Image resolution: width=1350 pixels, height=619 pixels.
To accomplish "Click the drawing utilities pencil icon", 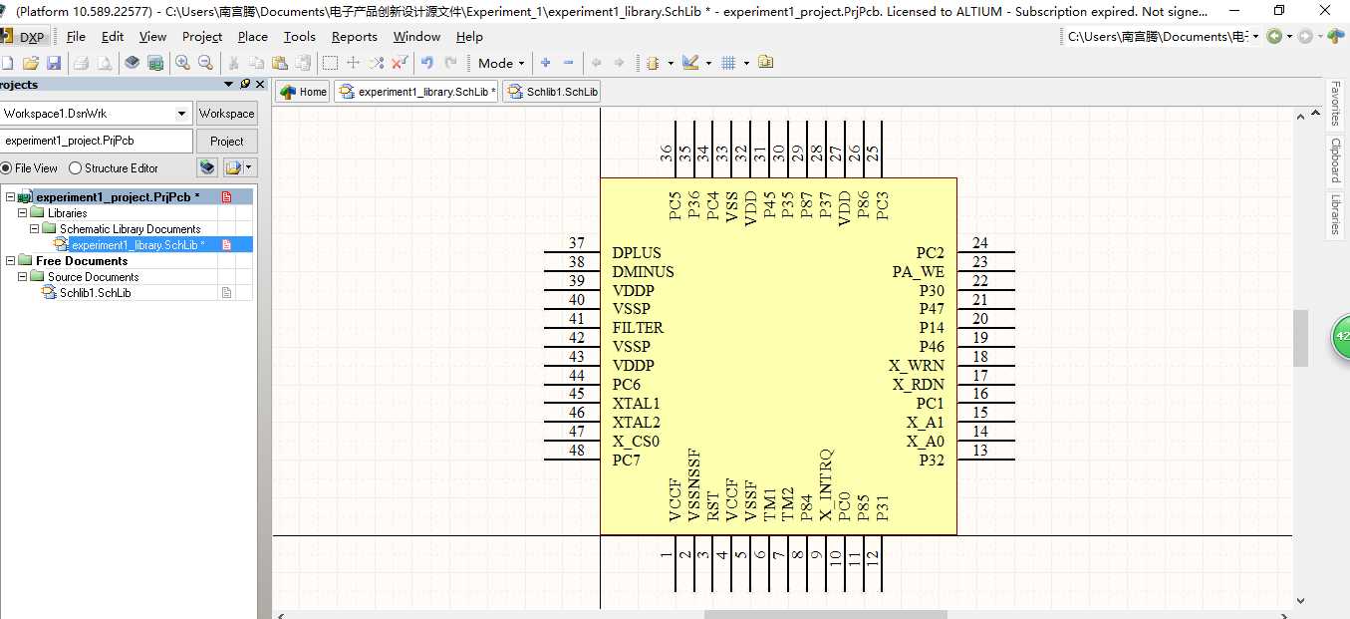I will click(x=690, y=63).
